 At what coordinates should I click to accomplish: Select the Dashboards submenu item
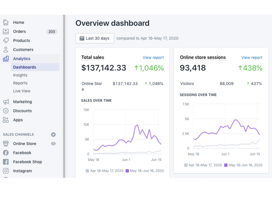point(35,67)
